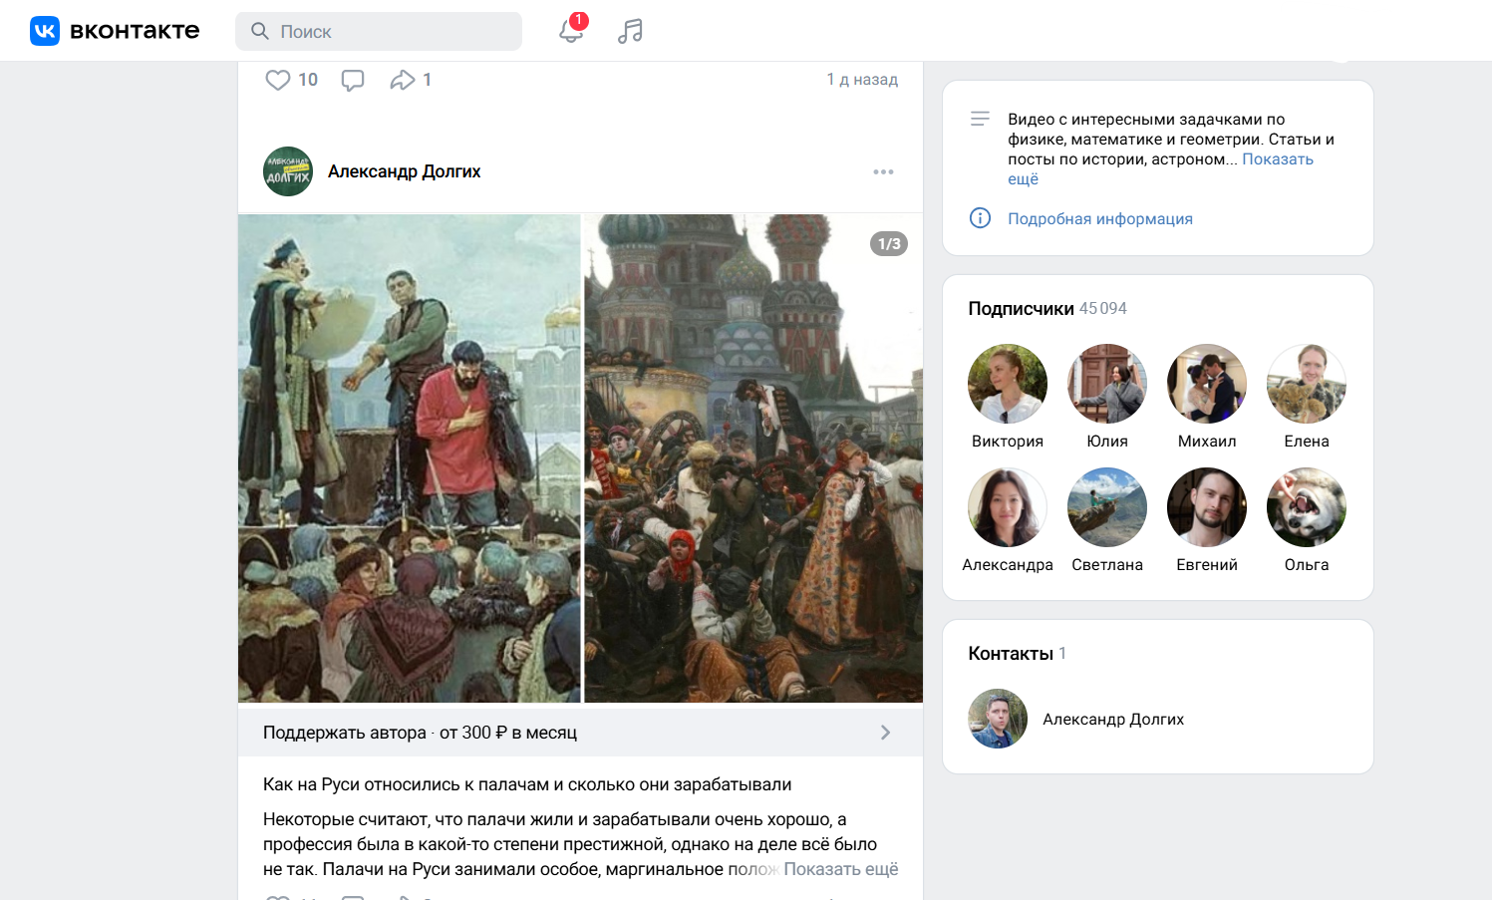
Task: Open contact avatar of Александр Долгих
Action: point(998,719)
